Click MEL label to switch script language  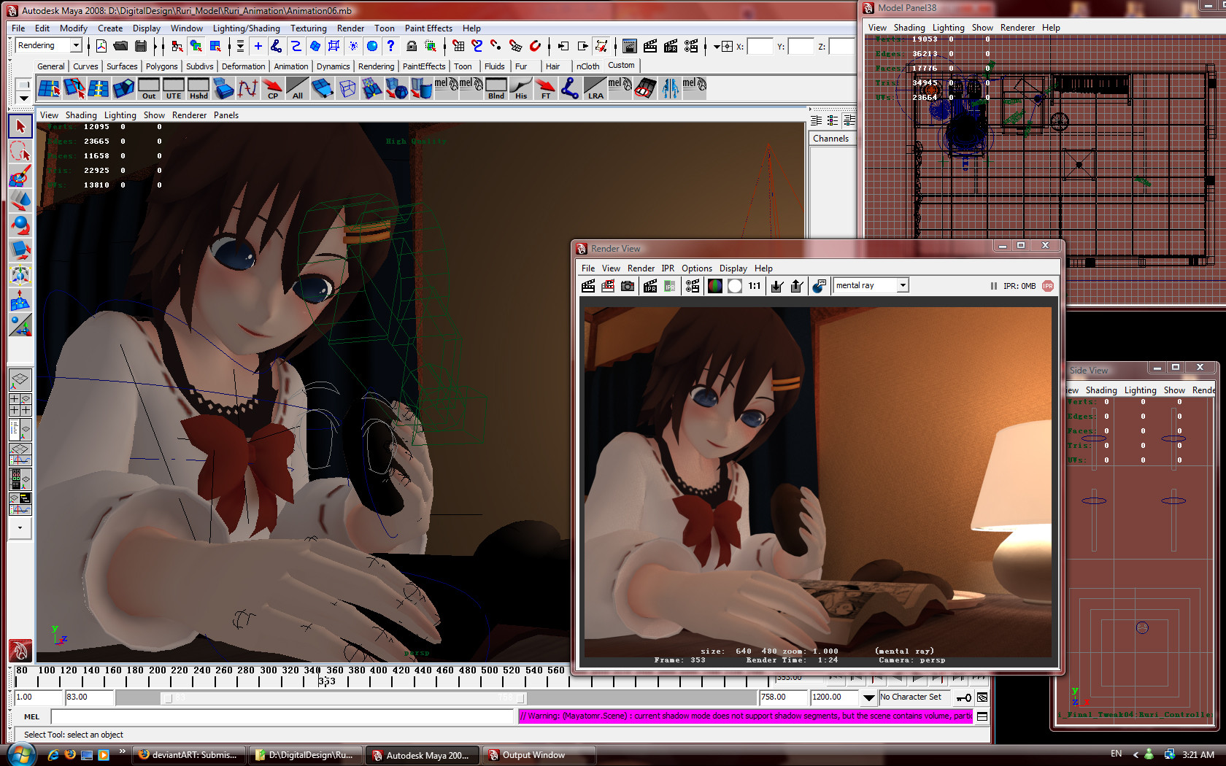pos(32,716)
